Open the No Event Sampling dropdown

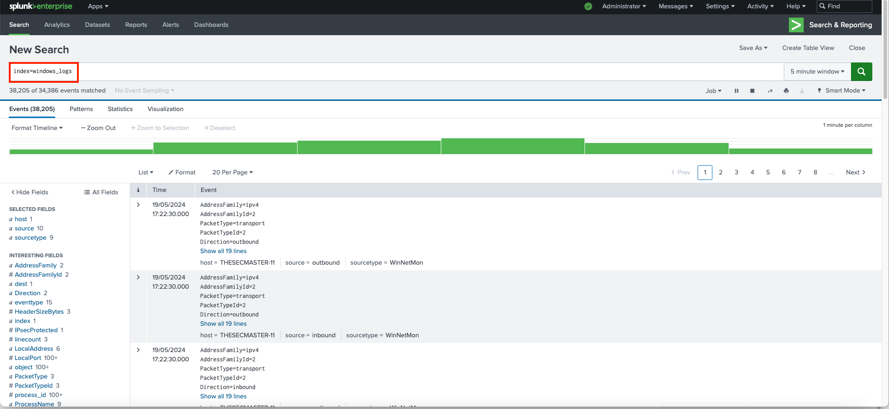point(145,91)
